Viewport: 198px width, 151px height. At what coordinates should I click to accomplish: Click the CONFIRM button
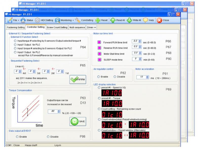click(x=78, y=80)
